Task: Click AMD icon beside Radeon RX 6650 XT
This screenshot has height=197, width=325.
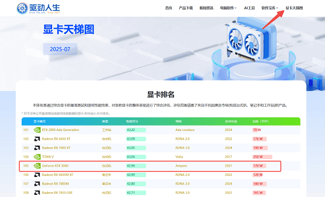Action: [x=37, y=139]
